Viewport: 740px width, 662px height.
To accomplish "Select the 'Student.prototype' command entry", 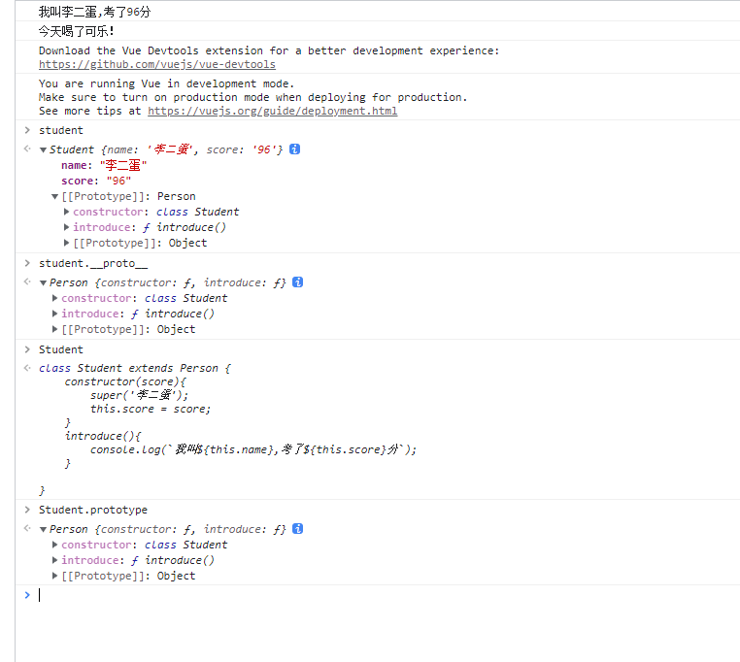I will [93, 510].
